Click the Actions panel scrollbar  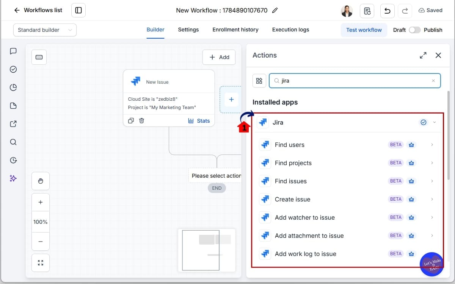pos(449,134)
